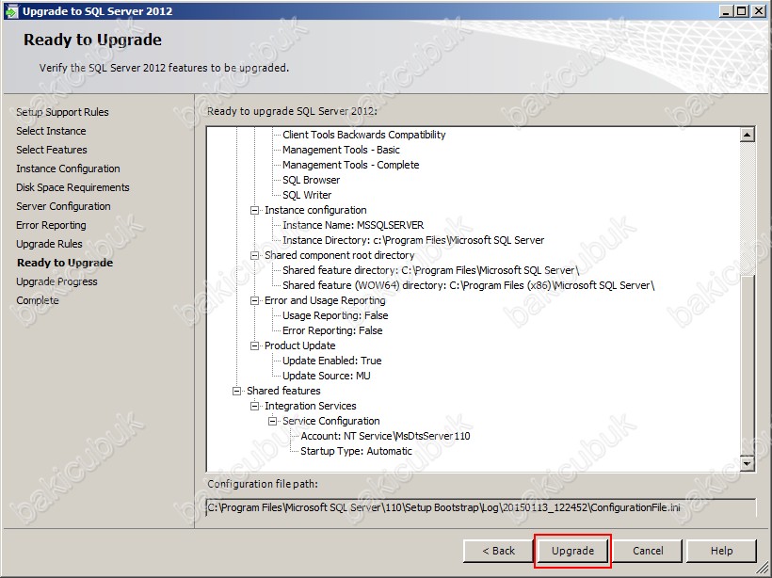Collapse the Product Update node
772x578 pixels.
pos(254,346)
